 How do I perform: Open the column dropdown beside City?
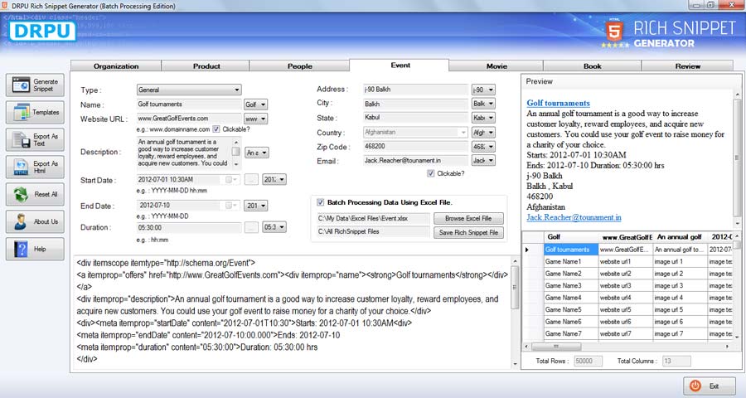click(483, 104)
